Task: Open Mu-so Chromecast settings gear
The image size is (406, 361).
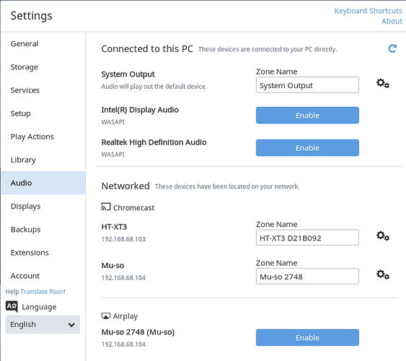Action: tap(383, 274)
